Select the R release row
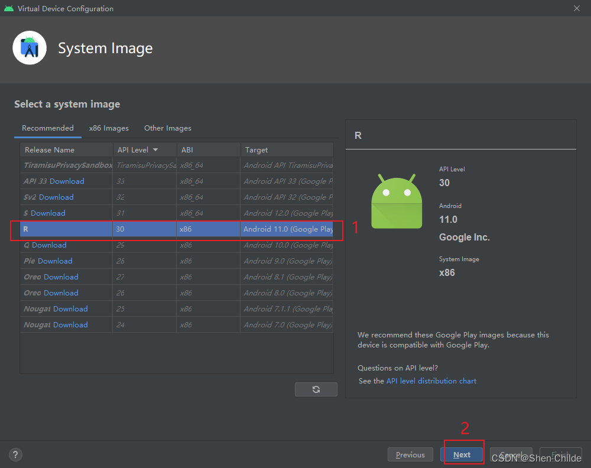 tap(177, 229)
